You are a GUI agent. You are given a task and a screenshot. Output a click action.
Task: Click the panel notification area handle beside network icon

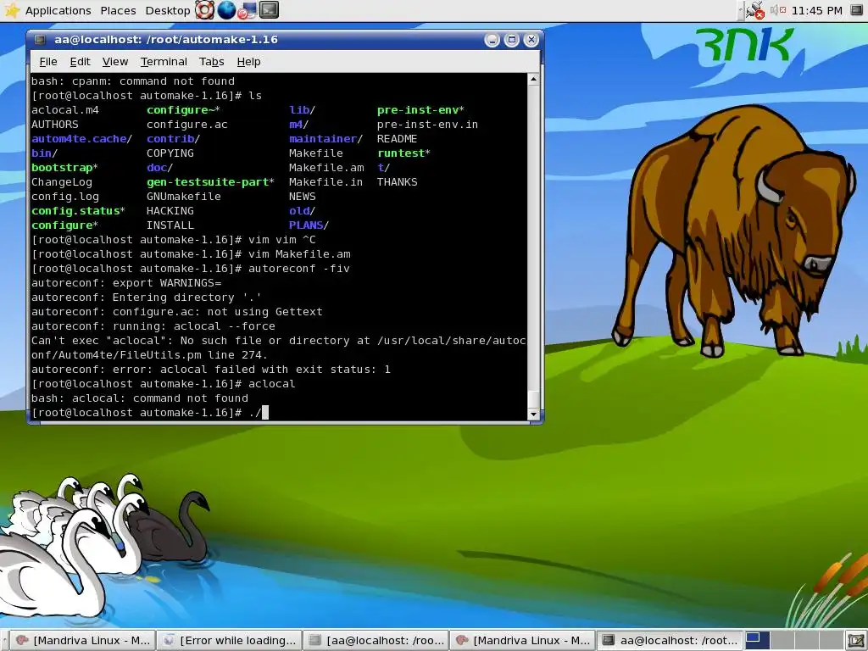coord(741,10)
